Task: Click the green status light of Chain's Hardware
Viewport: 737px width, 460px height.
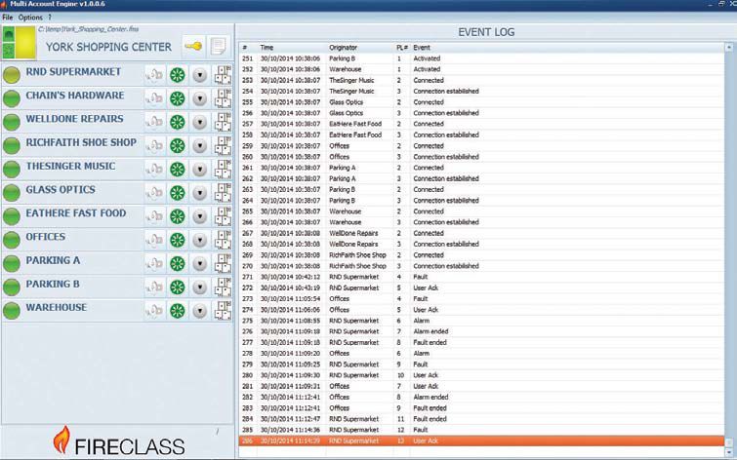Action: 12,98
